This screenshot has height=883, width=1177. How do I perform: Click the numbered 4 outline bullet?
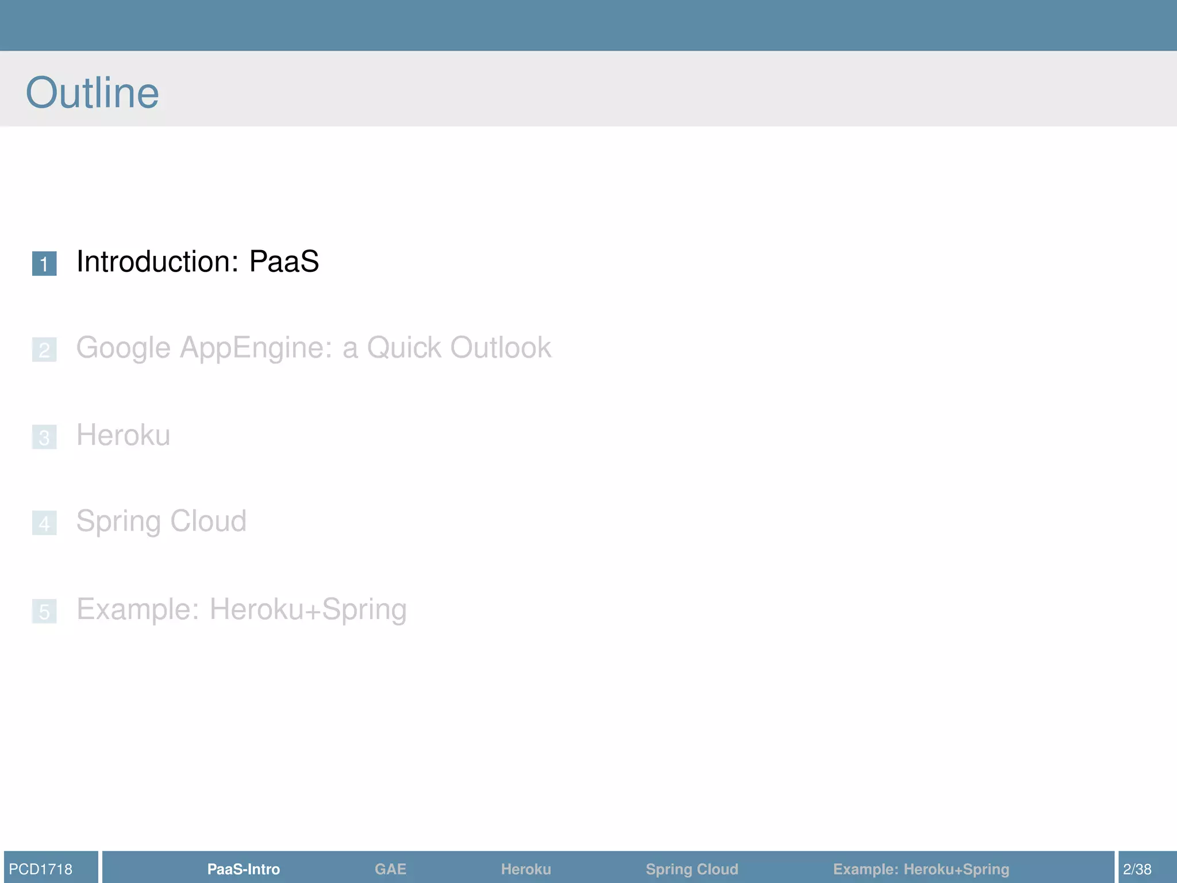point(44,523)
